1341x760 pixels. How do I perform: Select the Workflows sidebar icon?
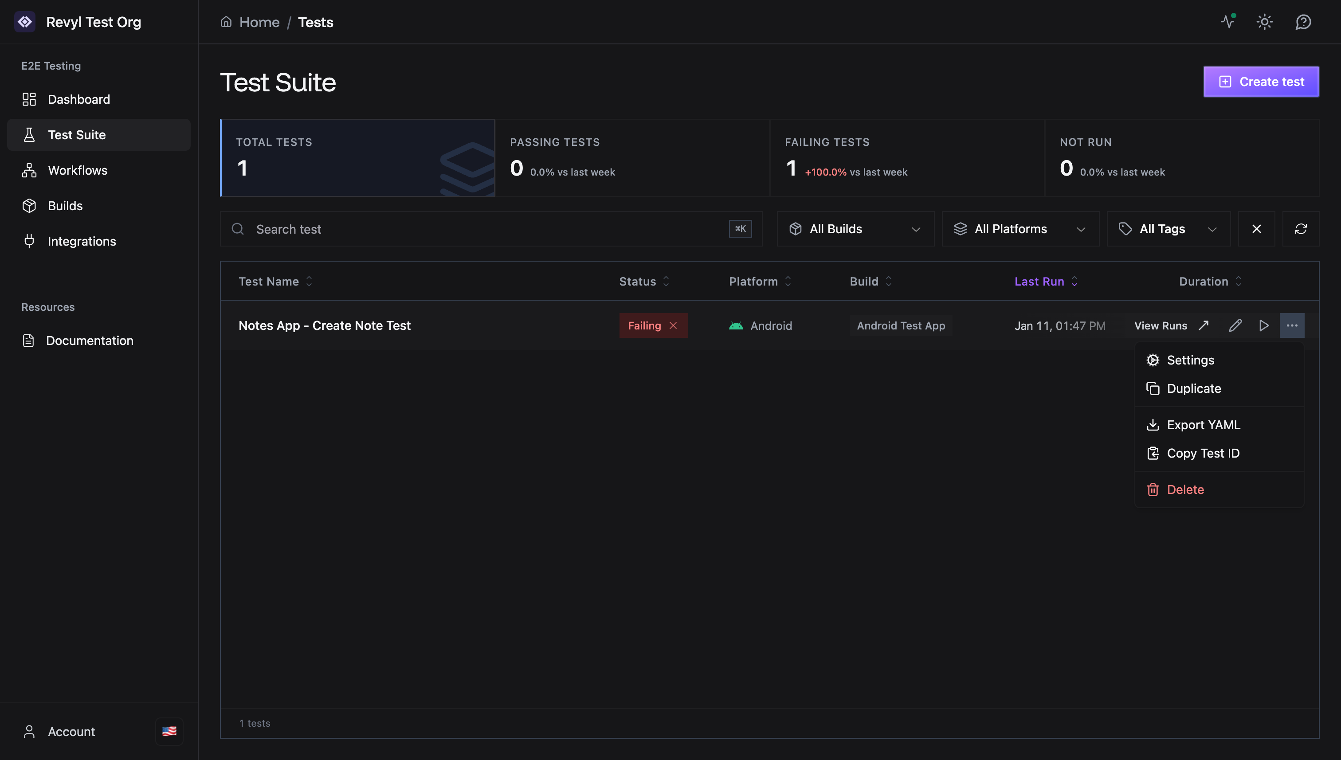[29, 170]
